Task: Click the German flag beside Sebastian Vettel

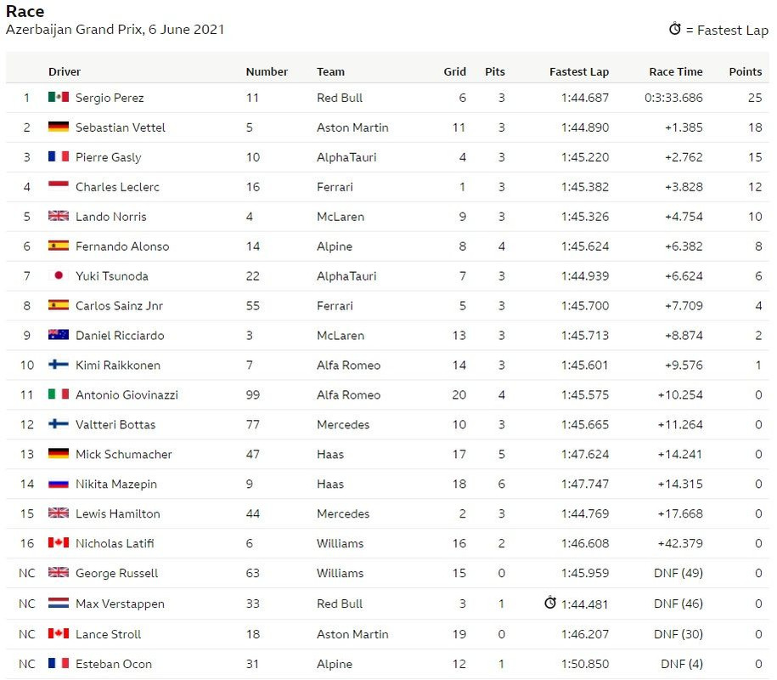Action: click(x=59, y=127)
